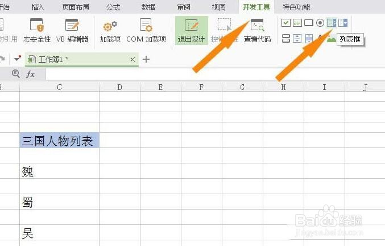Click the formula bar zoom/search icon
Image resolution: width=385 pixels, height=246 pixels.
point(16,73)
